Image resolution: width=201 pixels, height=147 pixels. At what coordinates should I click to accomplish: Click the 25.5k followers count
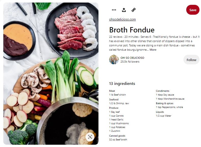pyautogui.click(x=130, y=62)
